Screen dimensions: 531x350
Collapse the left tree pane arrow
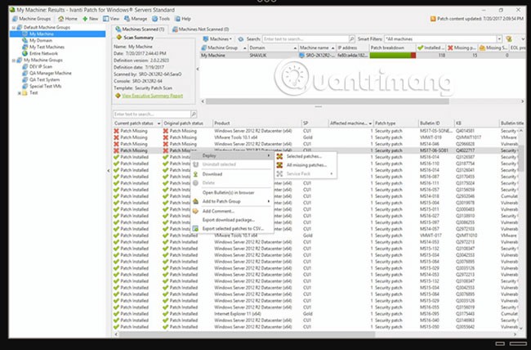click(x=109, y=171)
